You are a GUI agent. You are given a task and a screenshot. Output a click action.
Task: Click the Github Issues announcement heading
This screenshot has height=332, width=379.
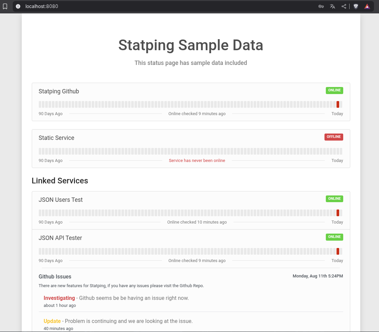point(55,277)
